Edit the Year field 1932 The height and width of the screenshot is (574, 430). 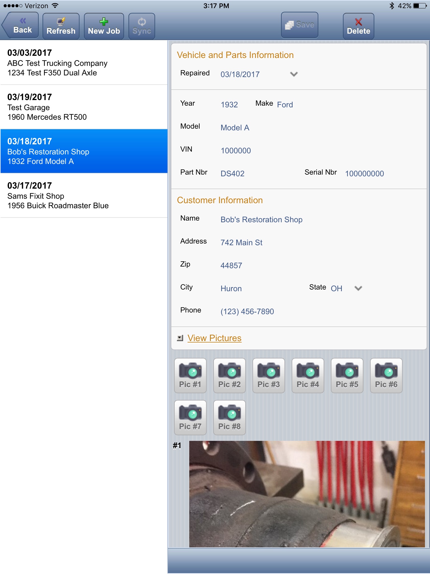click(x=229, y=105)
